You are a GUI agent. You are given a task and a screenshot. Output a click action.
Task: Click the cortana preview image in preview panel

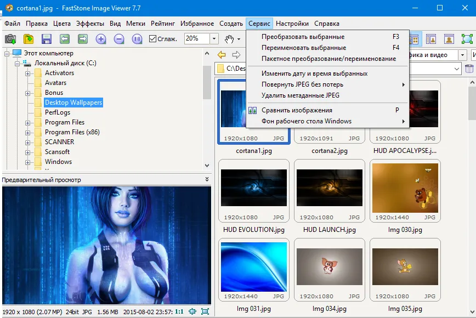(106, 245)
